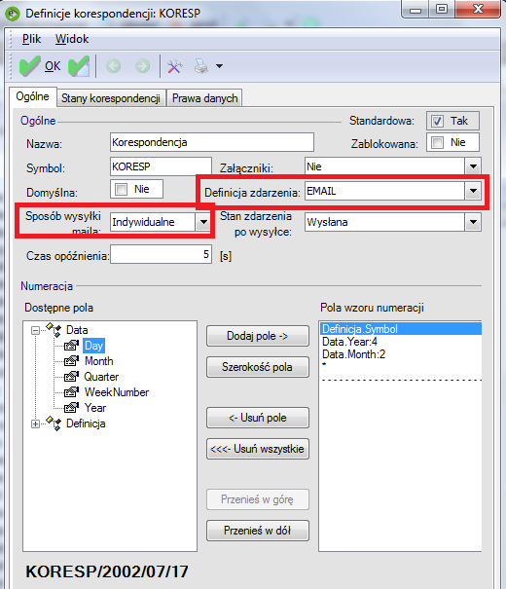The image size is (506, 589).
Task: Click the WeekNumber field icon
Action: click(71, 392)
